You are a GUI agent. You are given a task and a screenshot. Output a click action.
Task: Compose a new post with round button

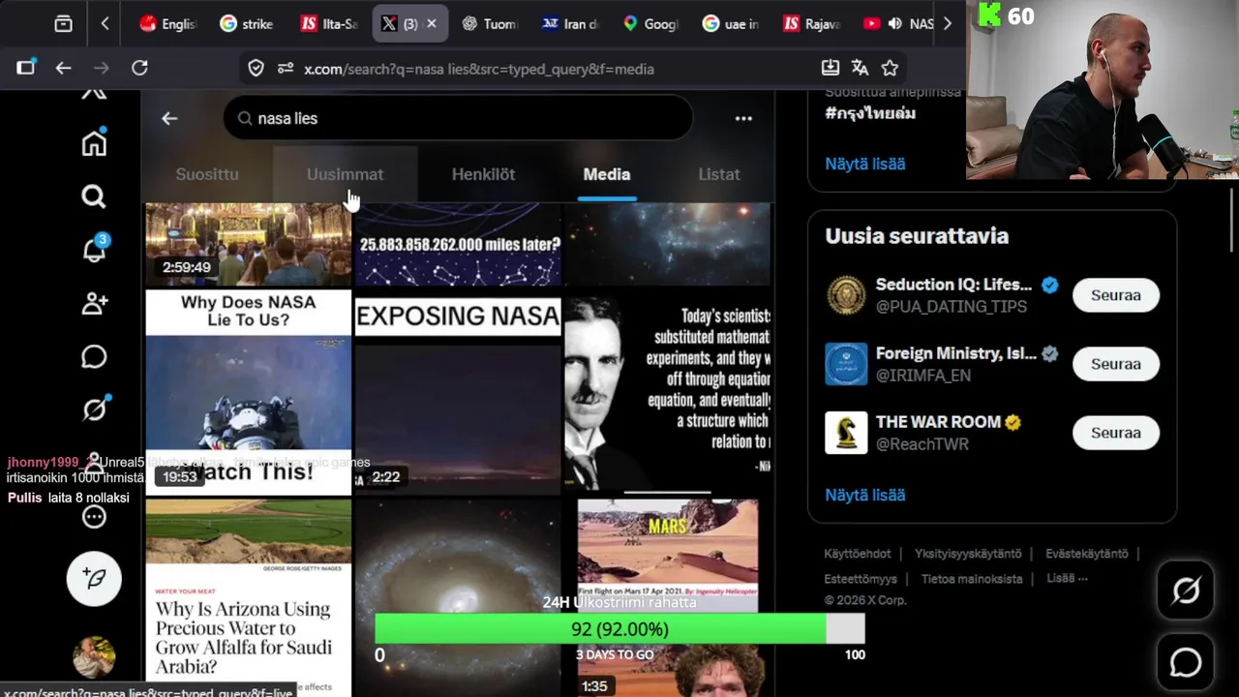point(94,579)
